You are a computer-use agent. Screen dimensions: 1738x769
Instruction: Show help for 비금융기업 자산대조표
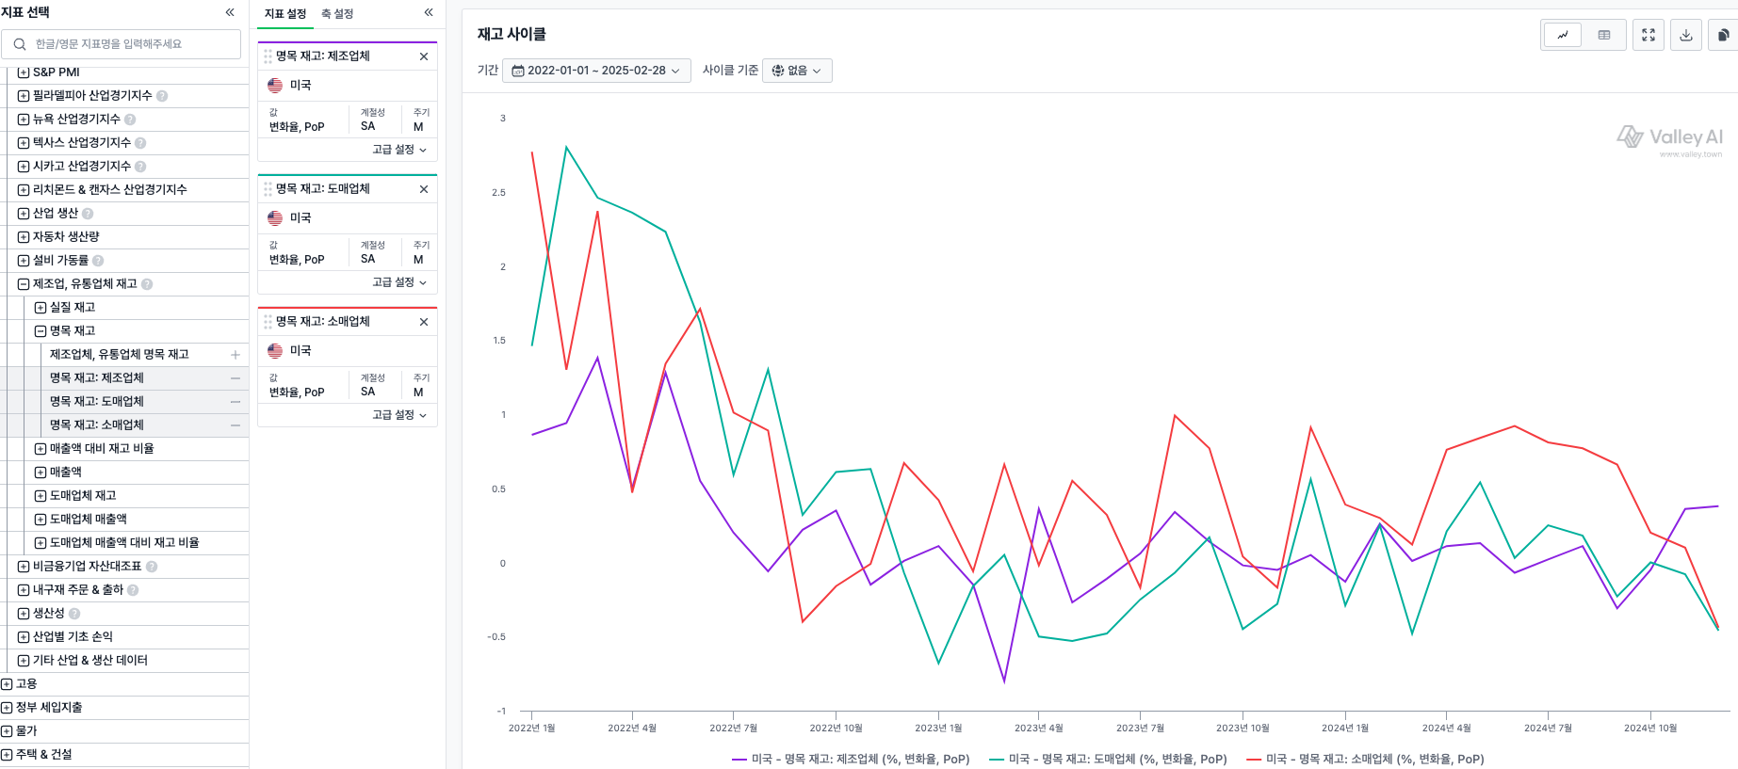(152, 567)
